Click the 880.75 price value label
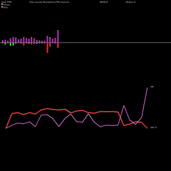The width and height of the screenshot is (171, 171). [x=154, y=128]
